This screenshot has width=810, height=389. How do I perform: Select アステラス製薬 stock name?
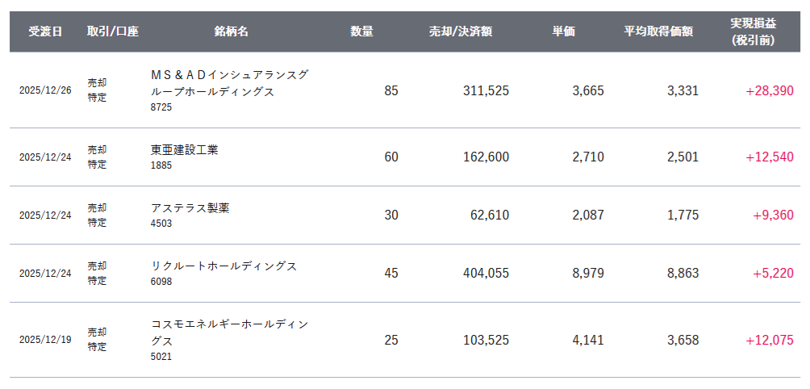190,208
